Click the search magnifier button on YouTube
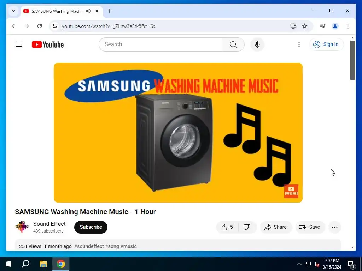 click(x=233, y=44)
